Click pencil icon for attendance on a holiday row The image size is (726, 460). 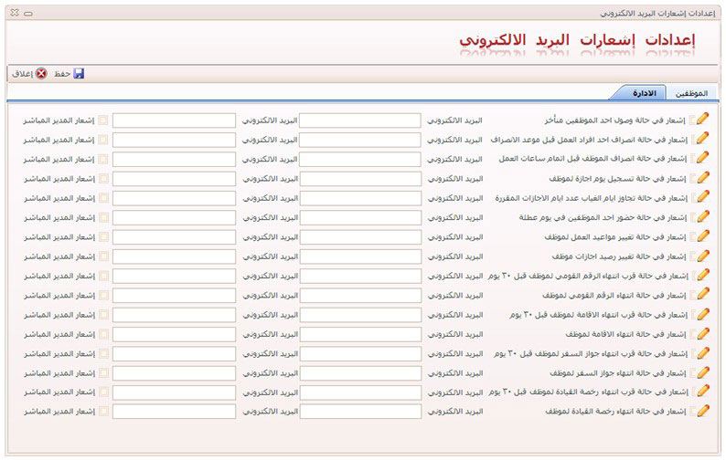[703, 216]
